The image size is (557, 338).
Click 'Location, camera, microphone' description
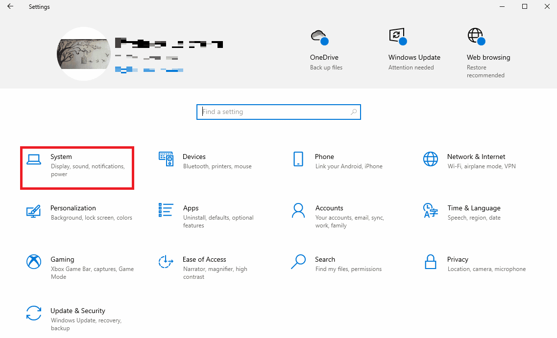(x=486, y=269)
